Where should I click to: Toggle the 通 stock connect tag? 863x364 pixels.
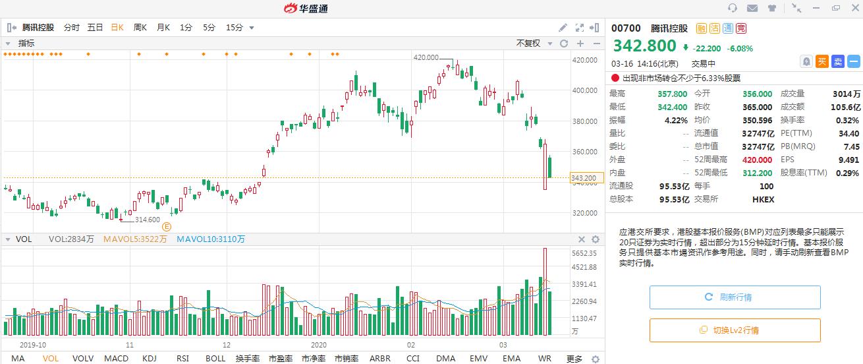point(728,28)
